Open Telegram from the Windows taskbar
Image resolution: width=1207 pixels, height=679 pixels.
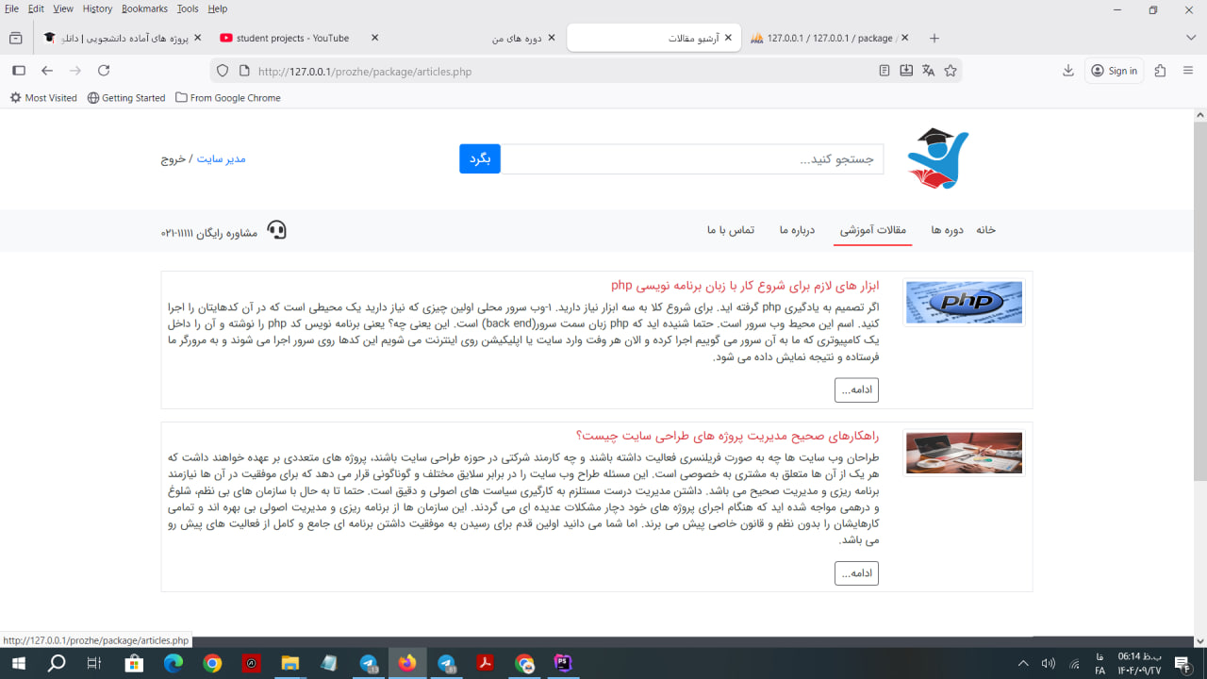click(369, 664)
